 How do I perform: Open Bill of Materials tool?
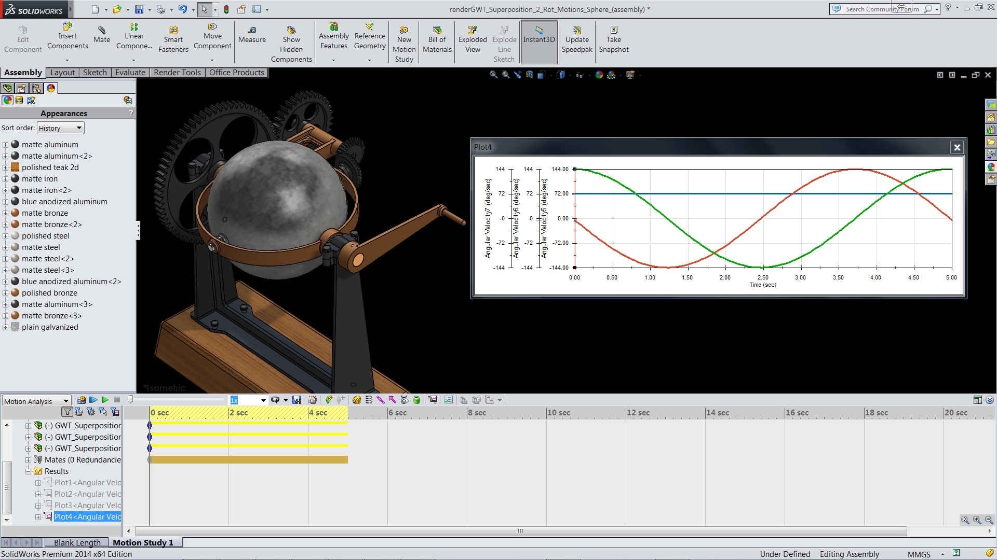click(437, 39)
